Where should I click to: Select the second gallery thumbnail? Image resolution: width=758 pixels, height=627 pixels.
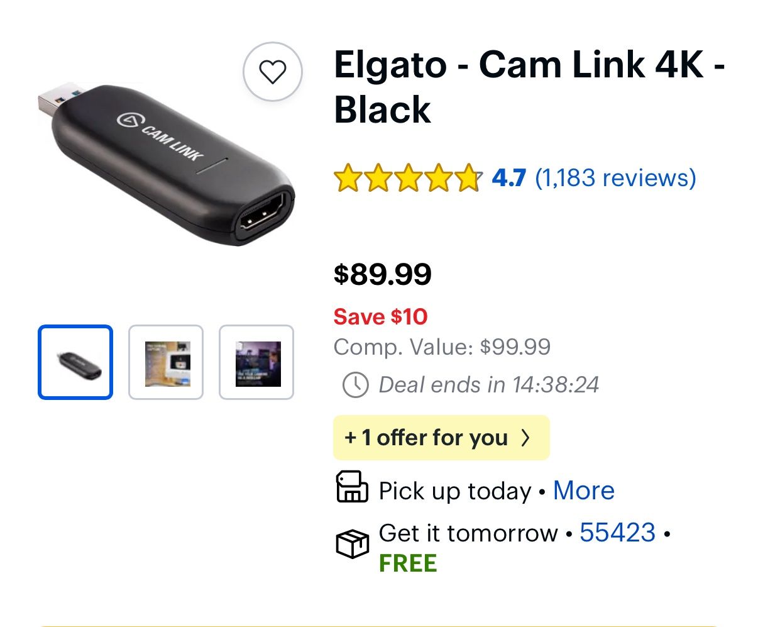tap(165, 362)
